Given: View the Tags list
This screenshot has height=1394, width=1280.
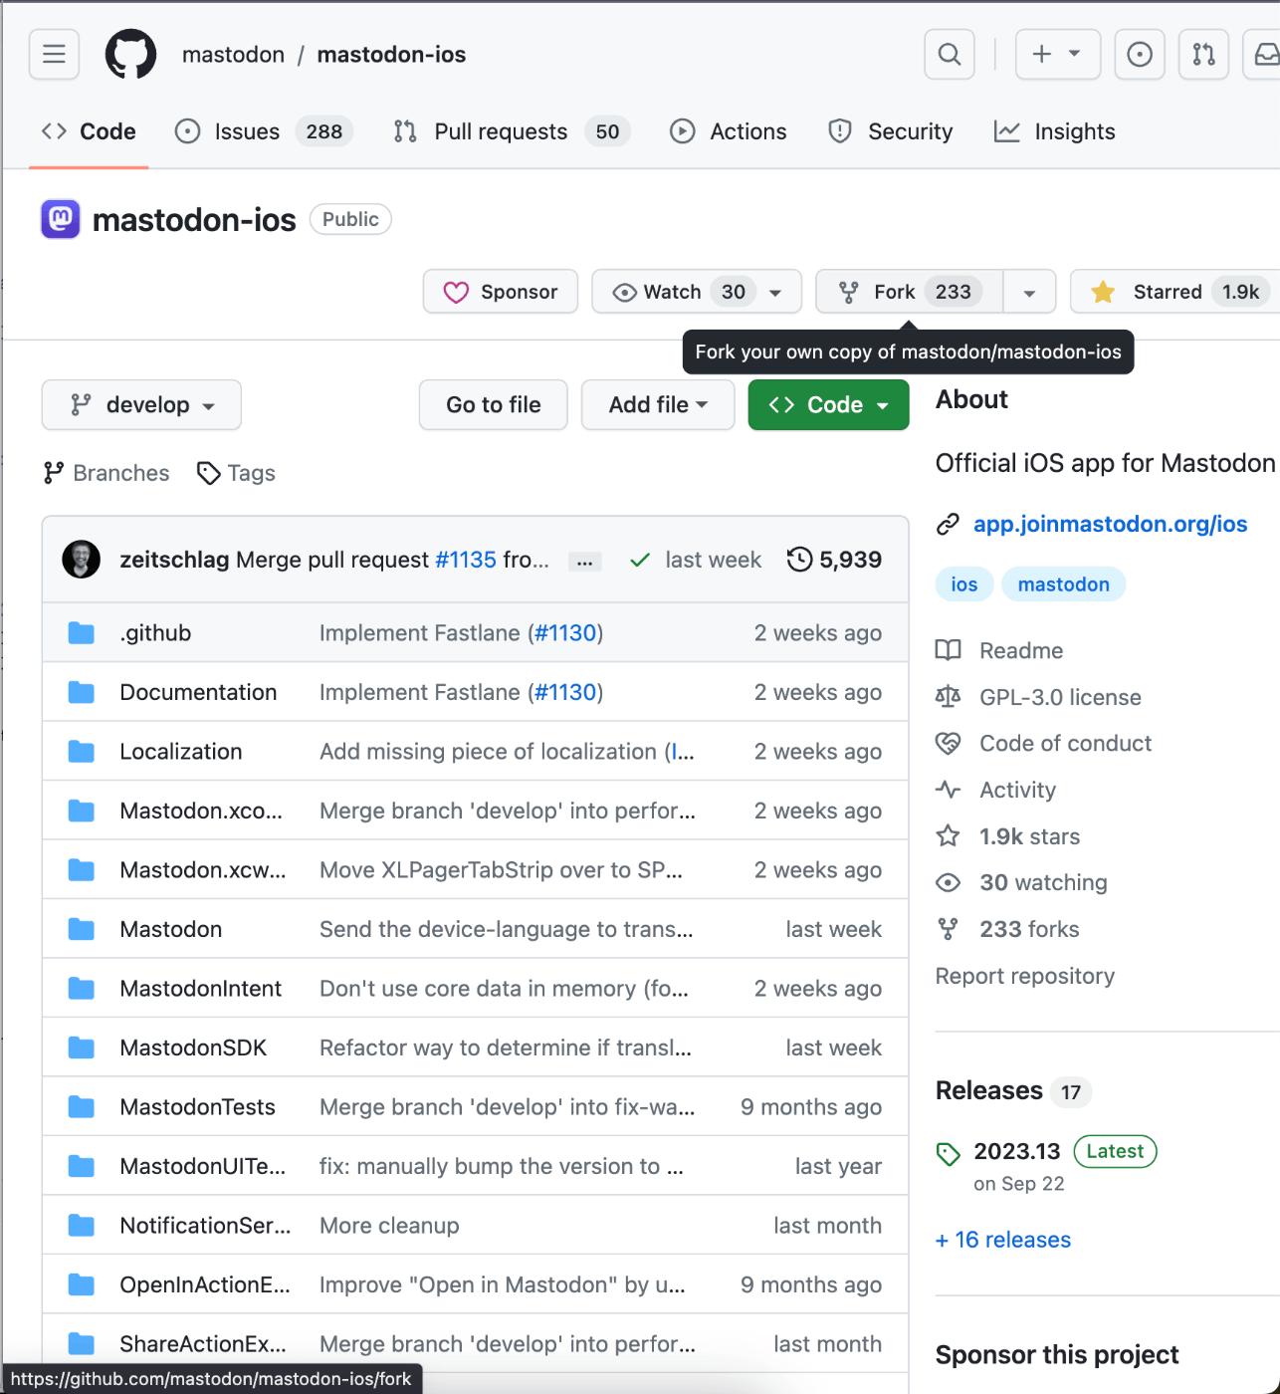Looking at the screenshot, I should [237, 473].
